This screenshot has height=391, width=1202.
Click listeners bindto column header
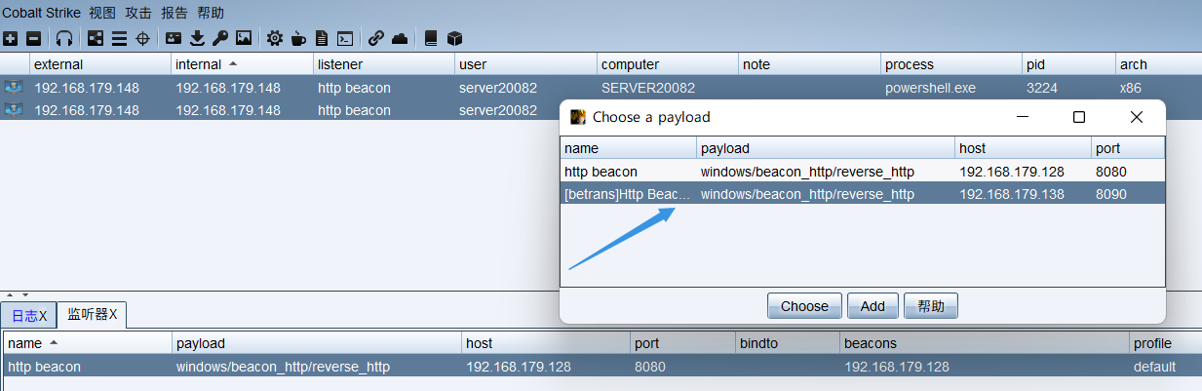[788, 343]
